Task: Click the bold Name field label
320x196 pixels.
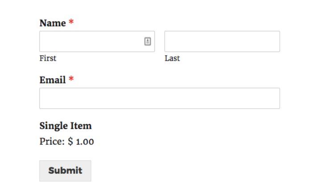Action: [53, 23]
